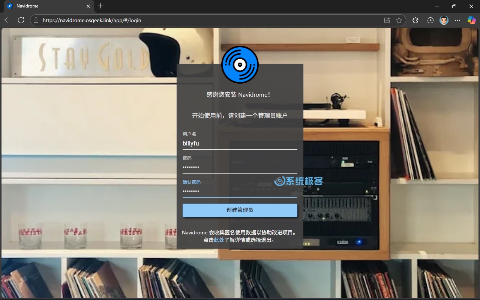Open the browser three-dots settings menu
Image resolution: width=480 pixels, height=300 pixels.
pos(457,20)
